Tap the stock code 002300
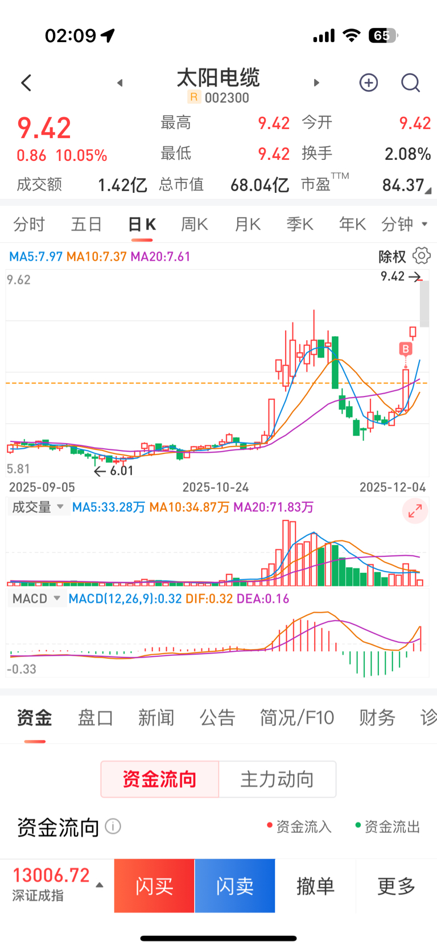Image resolution: width=437 pixels, height=950 pixels. pyautogui.click(x=227, y=98)
